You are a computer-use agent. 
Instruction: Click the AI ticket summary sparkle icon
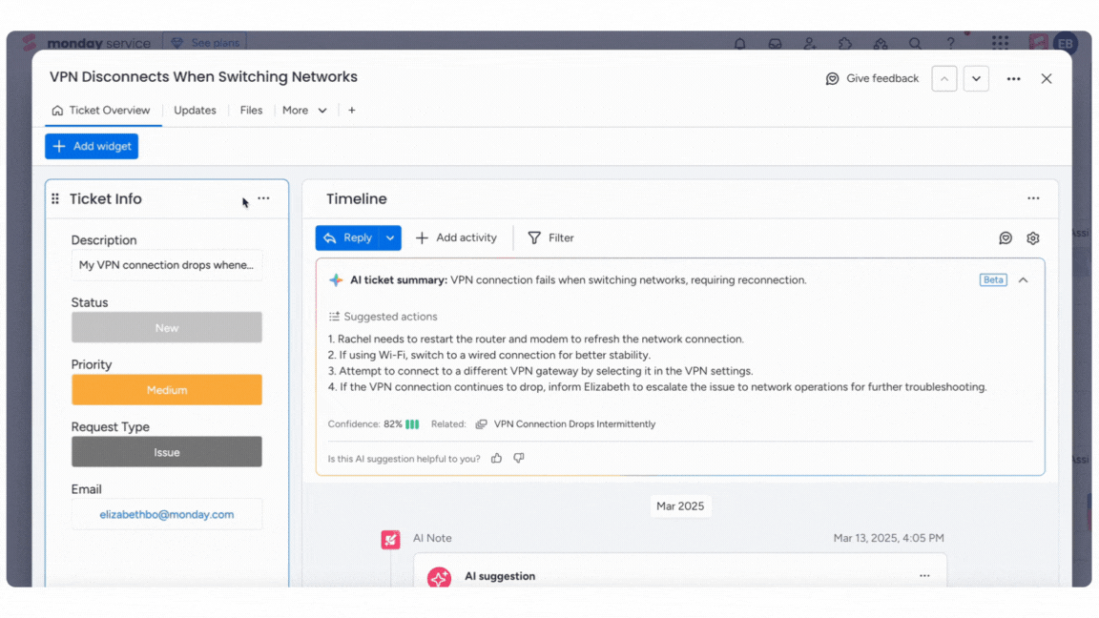point(336,279)
